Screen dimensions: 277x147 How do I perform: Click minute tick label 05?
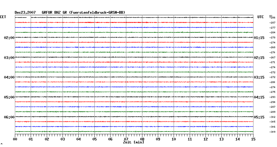[x=94, y=139]
